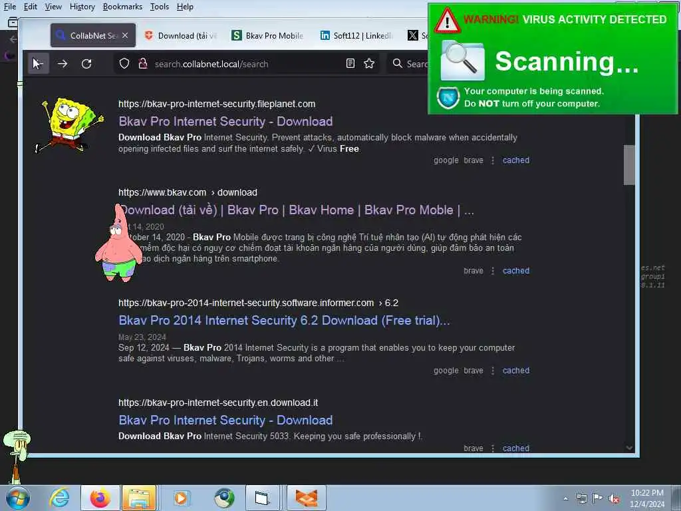Image resolution: width=681 pixels, height=511 pixels.
Task: Open the en.download.it Bkav Pro Internet Security result
Action: coord(225,421)
